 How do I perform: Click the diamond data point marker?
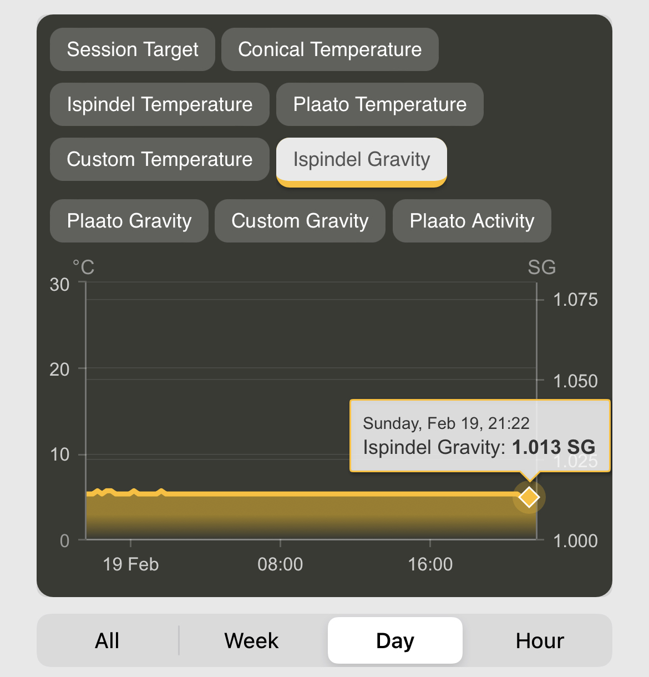(529, 497)
